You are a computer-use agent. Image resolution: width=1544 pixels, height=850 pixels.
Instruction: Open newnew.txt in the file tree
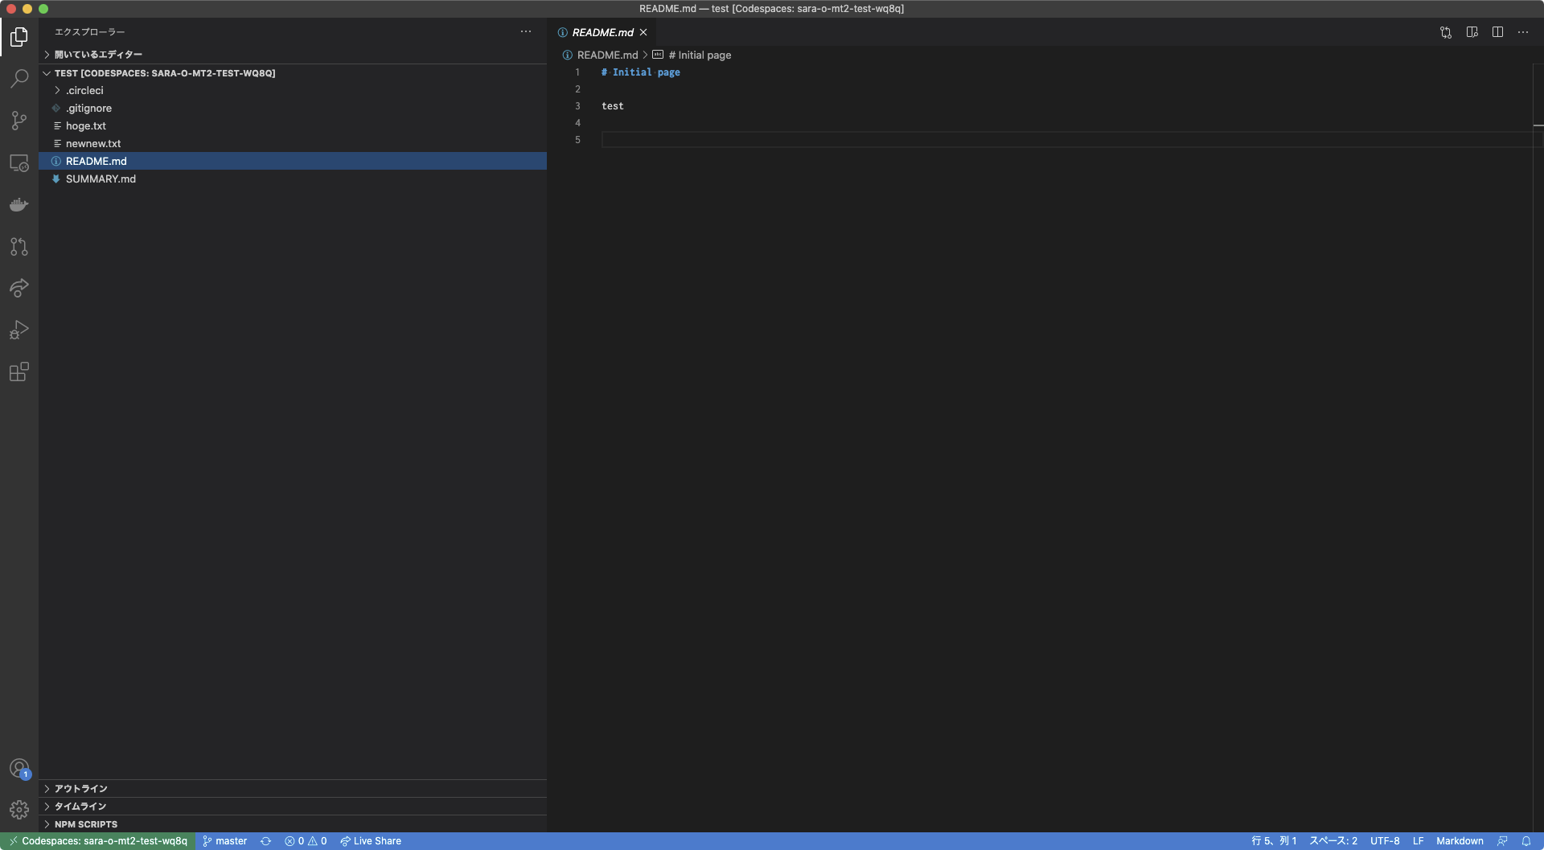tap(293, 144)
